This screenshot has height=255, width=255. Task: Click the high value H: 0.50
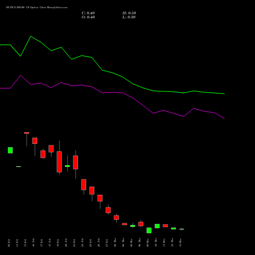(x=129, y=13)
